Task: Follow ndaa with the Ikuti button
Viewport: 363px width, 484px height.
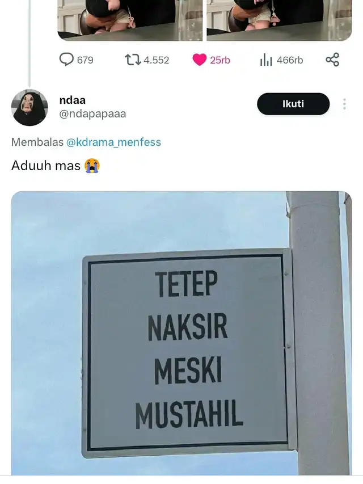Action: click(293, 104)
